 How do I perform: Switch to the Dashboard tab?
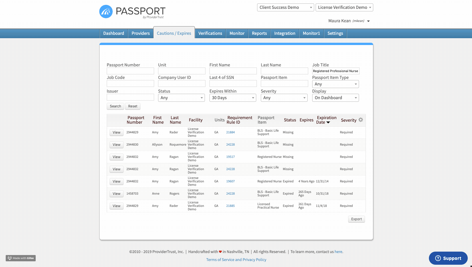[114, 33]
